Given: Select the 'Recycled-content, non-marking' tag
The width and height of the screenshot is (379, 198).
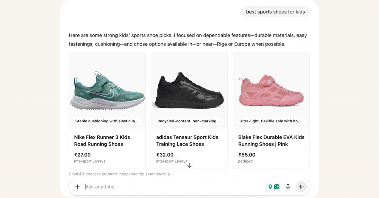Looking at the screenshot, I should click(189, 121).
